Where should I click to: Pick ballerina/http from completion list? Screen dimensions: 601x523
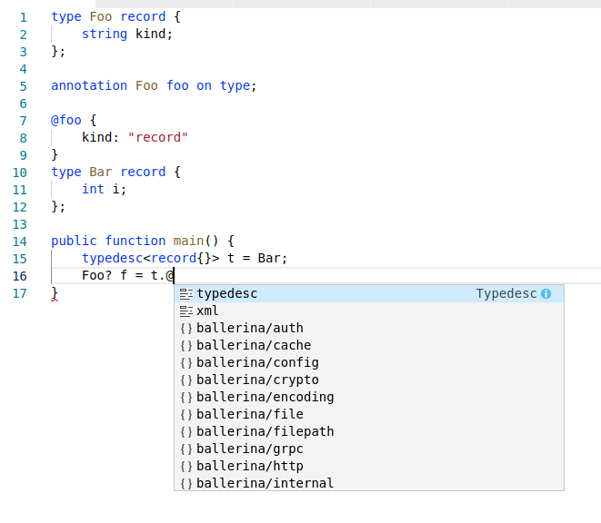369,466
